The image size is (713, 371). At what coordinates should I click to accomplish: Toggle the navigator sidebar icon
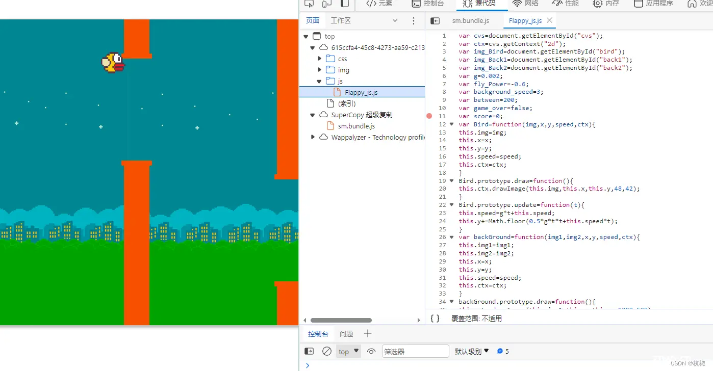[x=435, y=21]
